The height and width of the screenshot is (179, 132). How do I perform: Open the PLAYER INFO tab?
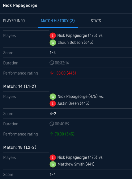(14, 21)
